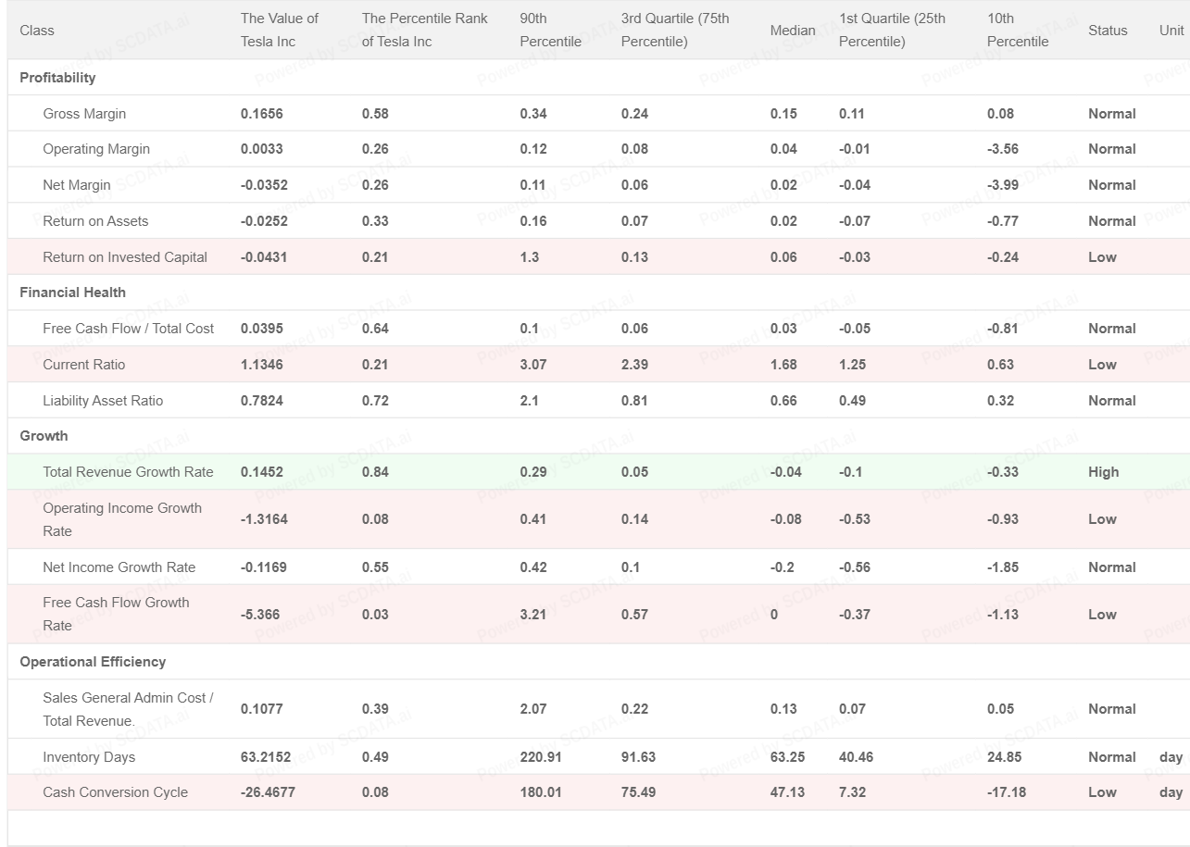
Task: Click the Cash Conversion Cycle row label
Action: pos(115,792)
